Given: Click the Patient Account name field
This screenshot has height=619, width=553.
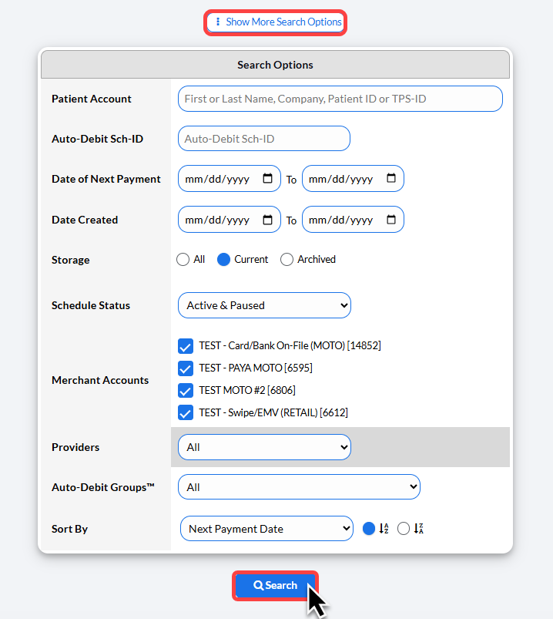Looking at the screenshot, I should click(340, 99).
